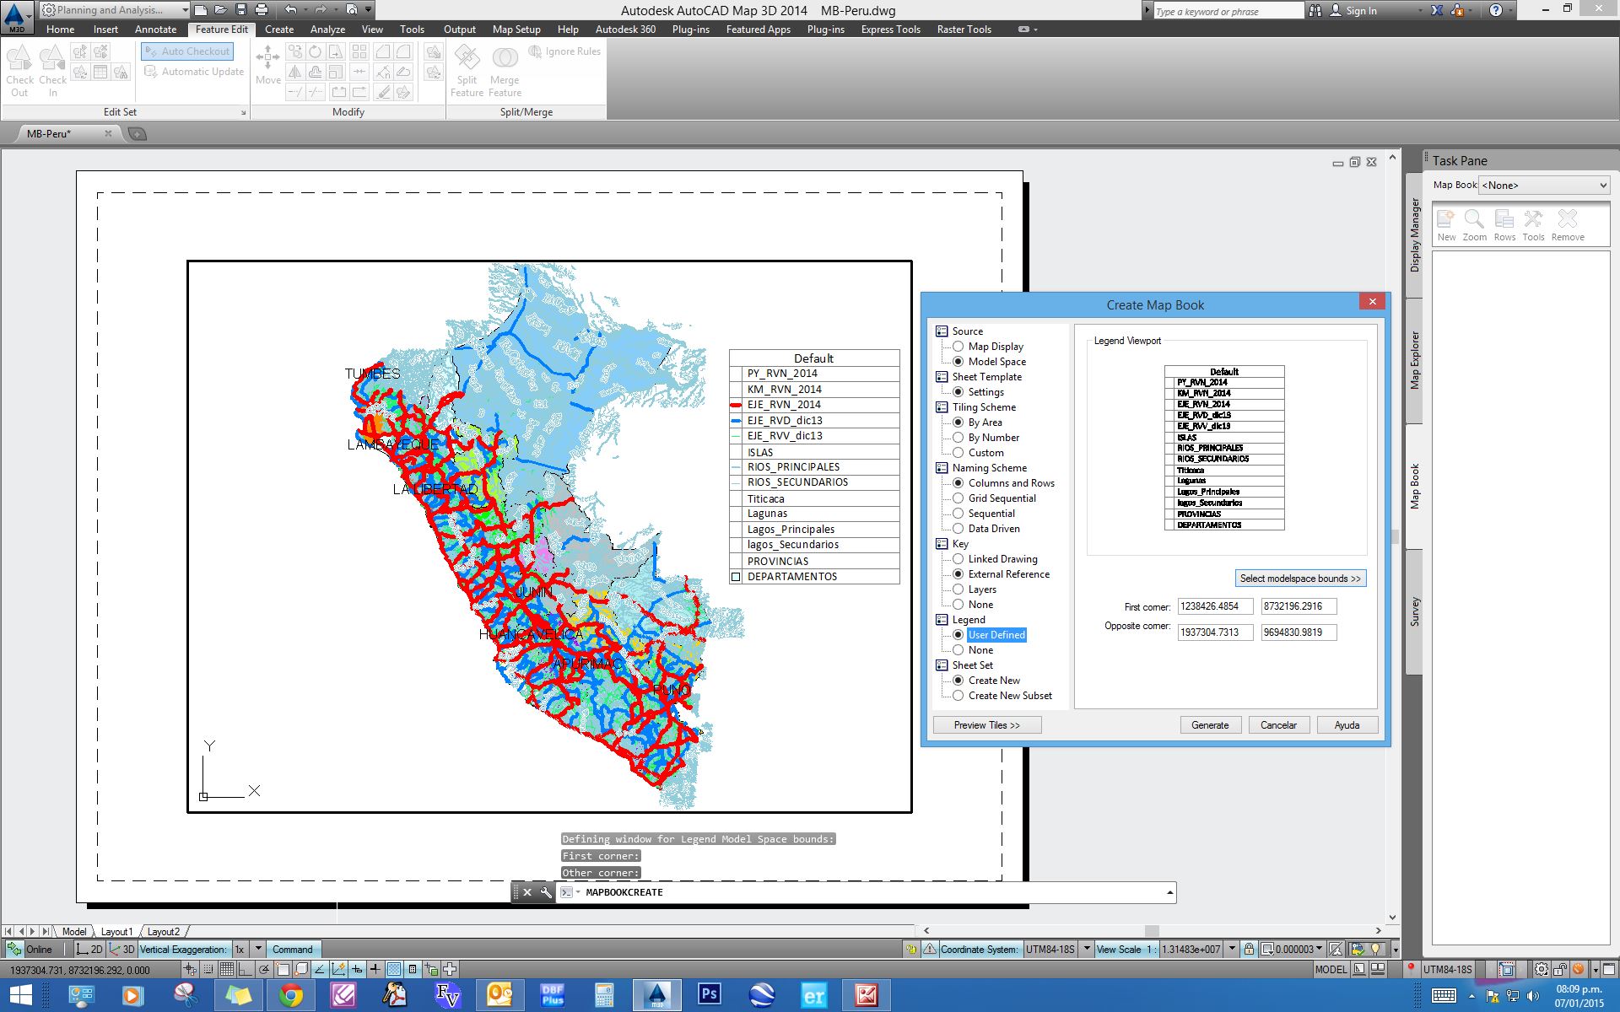Viewport: 1620px width, 1012px height.
Task: Switch to the Raster Tools ribbon tab
Action: pos(964,29)
